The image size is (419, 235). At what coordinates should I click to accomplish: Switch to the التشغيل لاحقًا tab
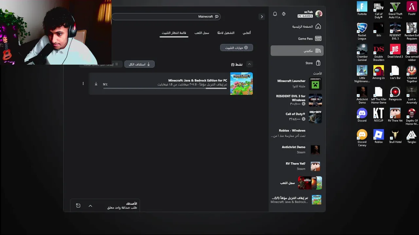(226, 33)
